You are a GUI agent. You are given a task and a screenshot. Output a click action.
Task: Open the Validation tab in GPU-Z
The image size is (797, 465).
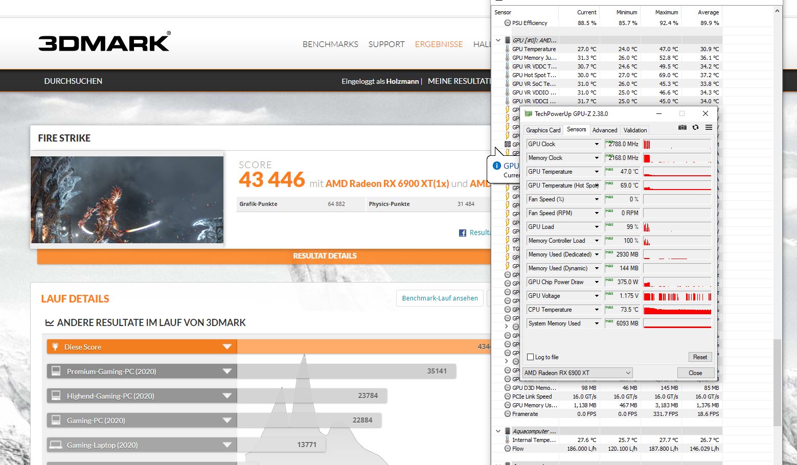pos(635,130)
